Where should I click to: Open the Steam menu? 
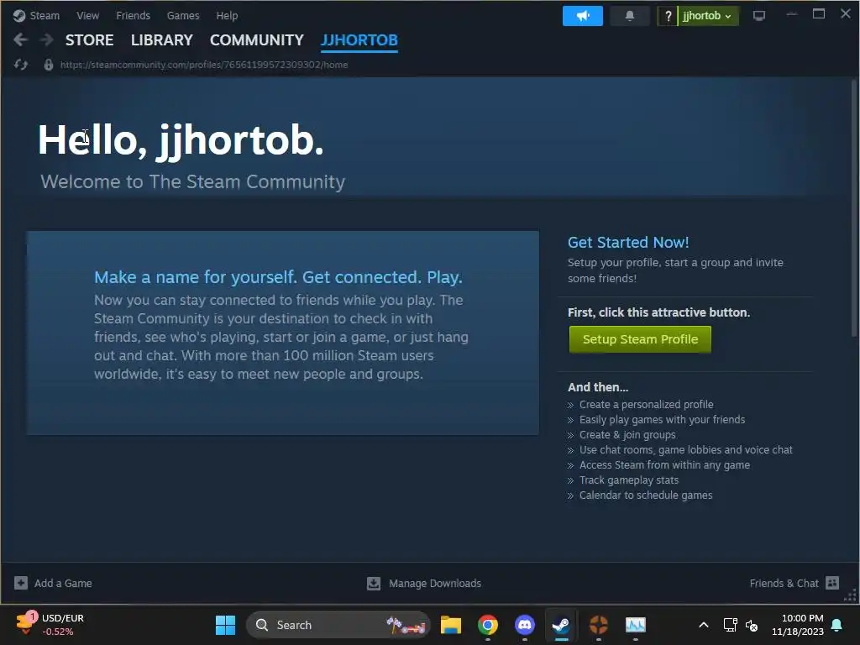tap(45, 15)
